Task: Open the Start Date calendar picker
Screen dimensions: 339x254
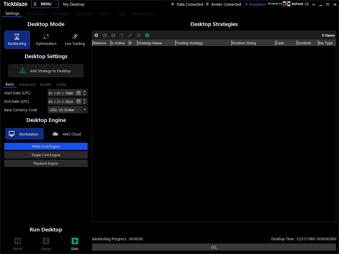Action: point(79,93)
